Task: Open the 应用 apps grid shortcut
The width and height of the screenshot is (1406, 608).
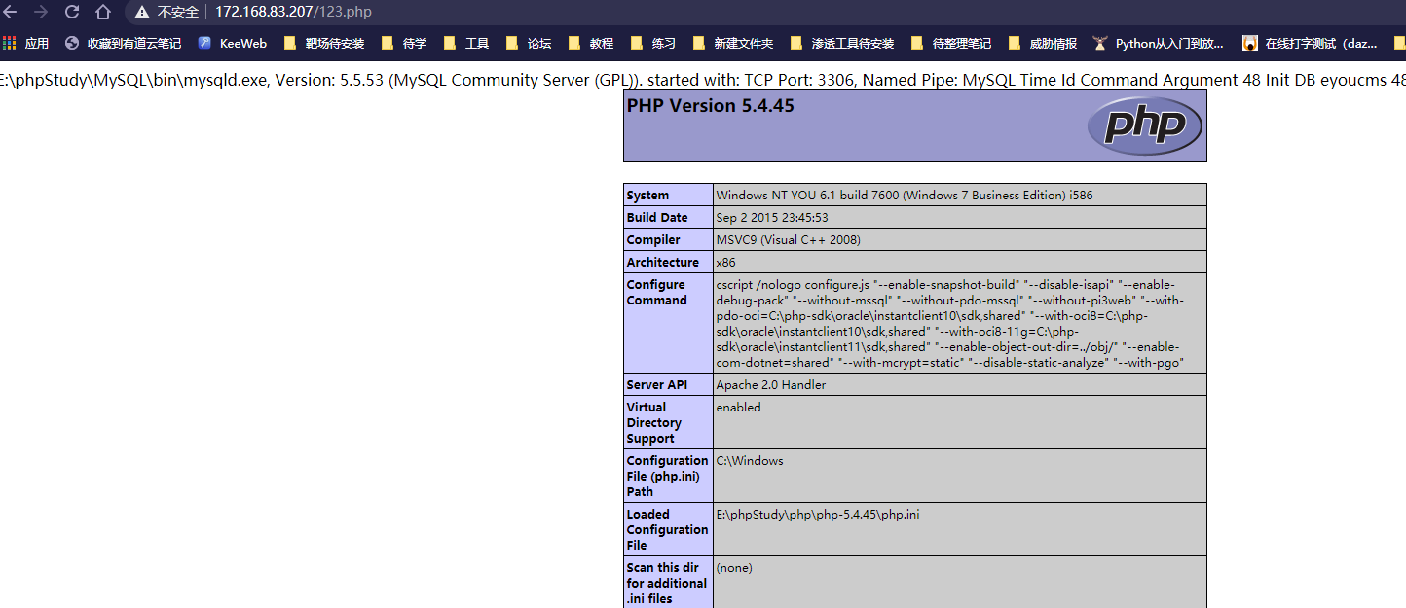Action: tap(25, 43)
